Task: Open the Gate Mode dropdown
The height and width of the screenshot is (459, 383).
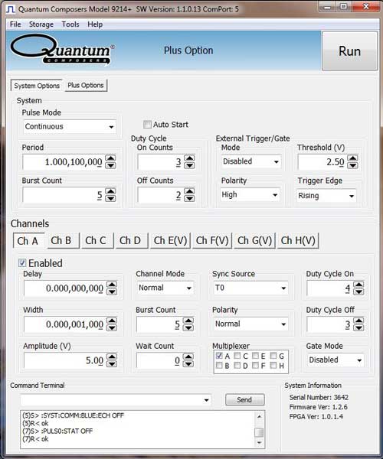Action: click(x=336, y=360)
